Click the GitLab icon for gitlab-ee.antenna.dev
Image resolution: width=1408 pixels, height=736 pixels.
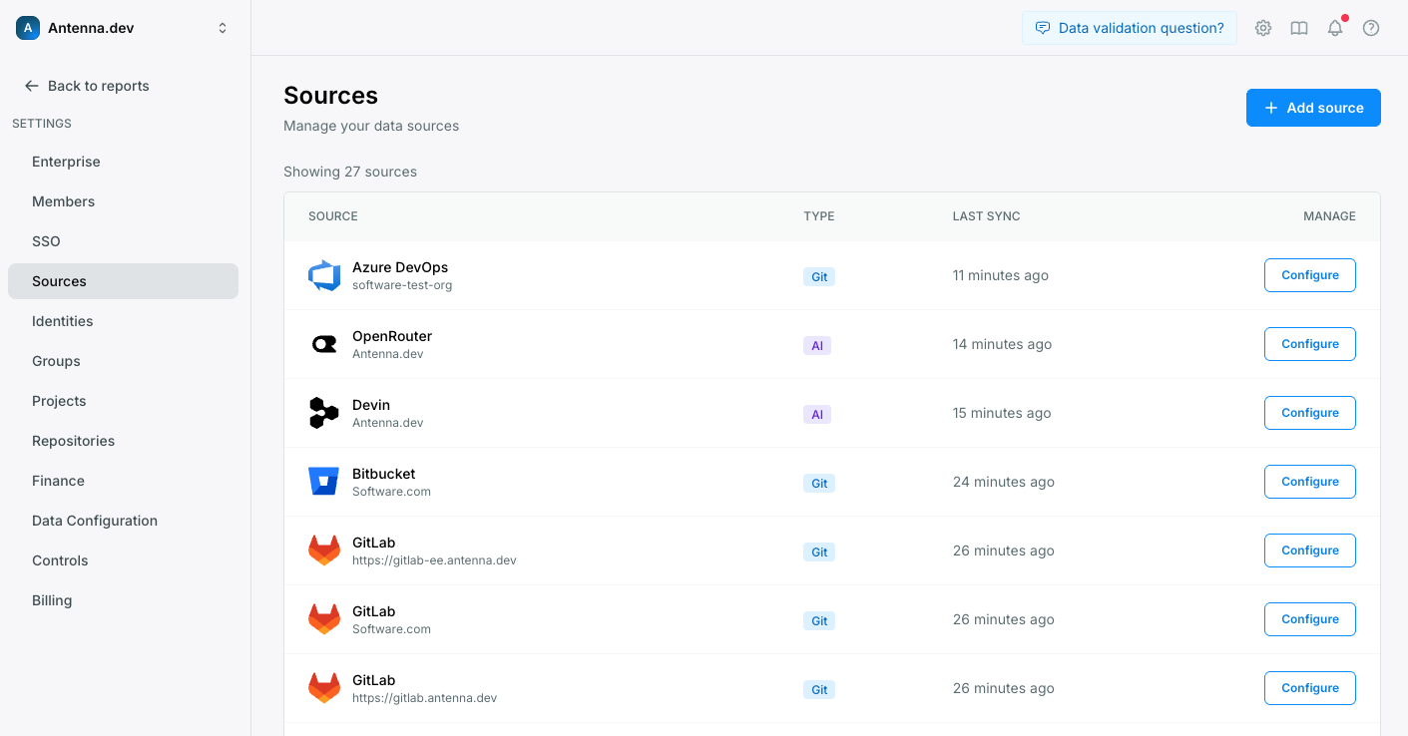click(324, 551)
